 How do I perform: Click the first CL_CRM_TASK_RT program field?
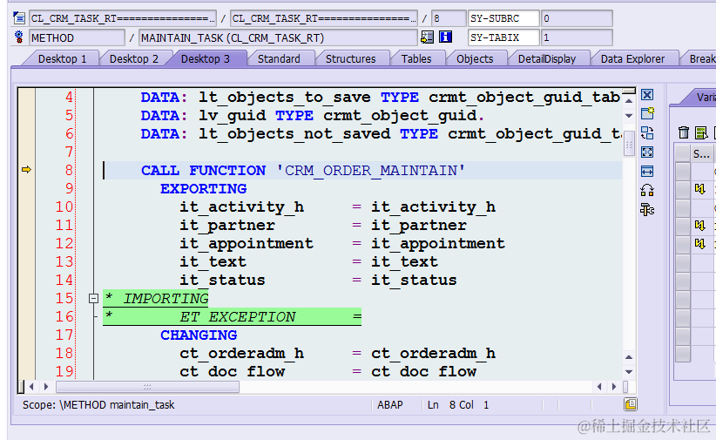123,18
